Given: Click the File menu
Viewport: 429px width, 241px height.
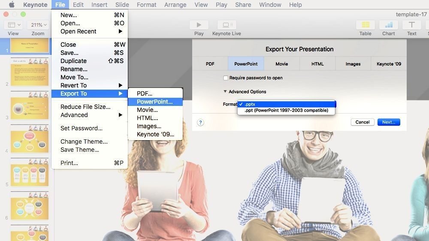Looking at the screenshot, I should [60, 5].
